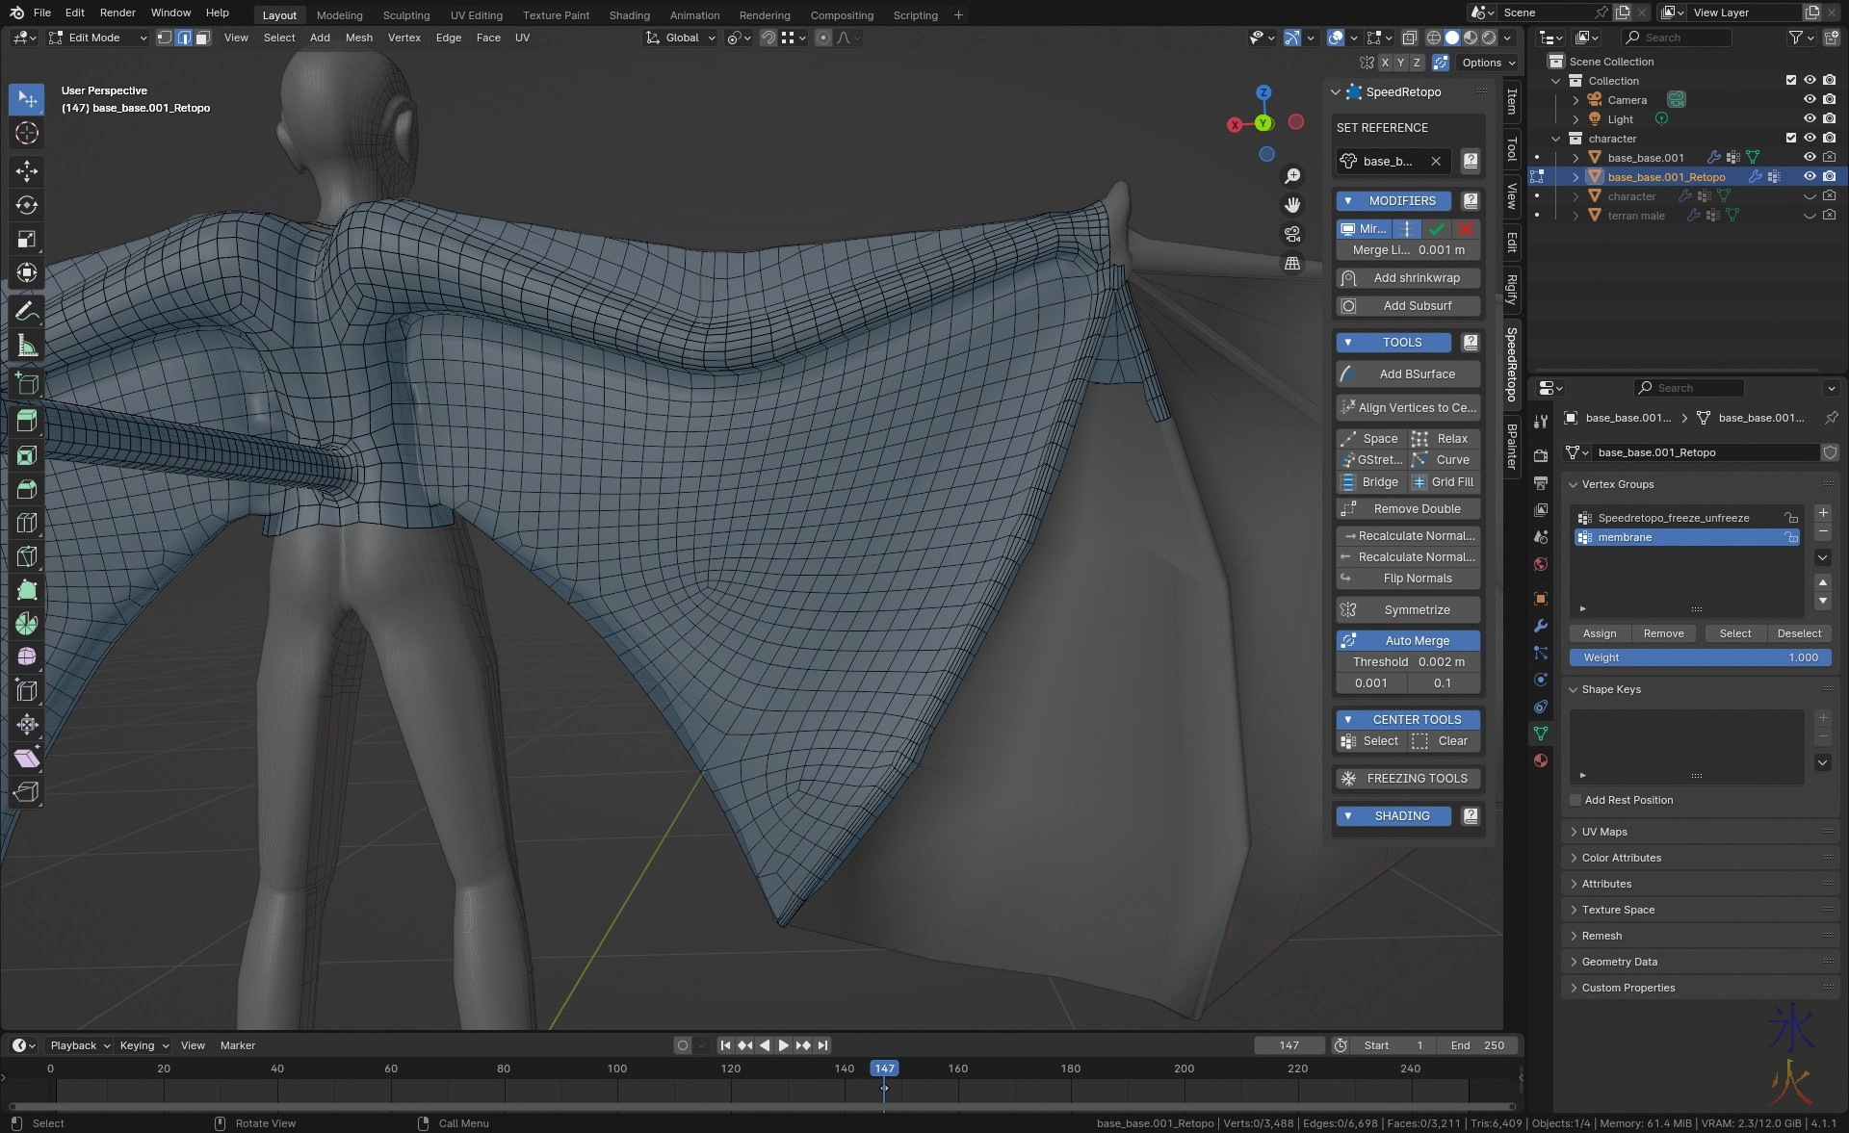
Task: Open the Modifiers wrench properties tab
Action: (1541, 626)
